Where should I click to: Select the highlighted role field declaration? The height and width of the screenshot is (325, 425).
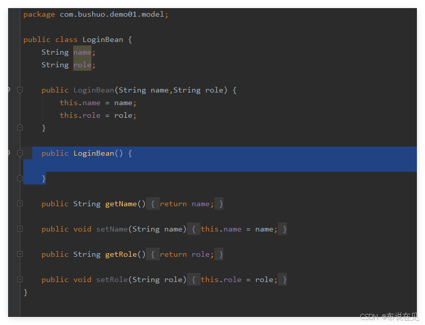point(82,65)
